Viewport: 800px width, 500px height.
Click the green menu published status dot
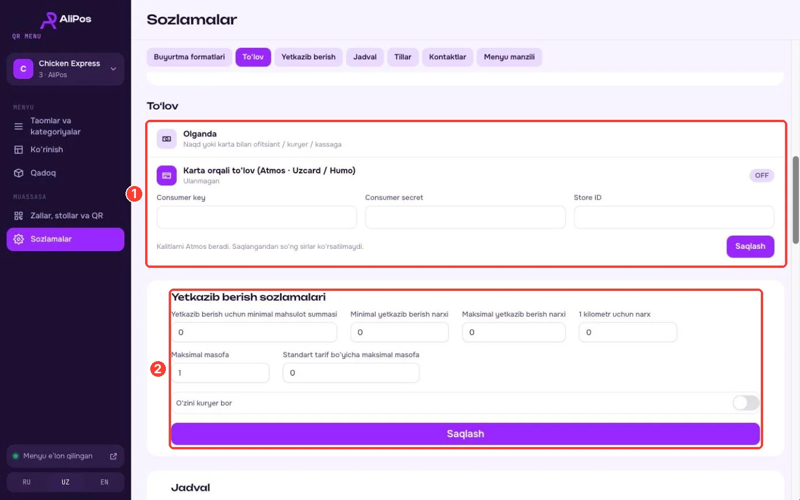(x=16, y=456)
